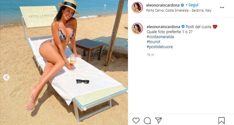Open comments with speech bubble icon
Screen dimensions: 234x125
(147, 121)
